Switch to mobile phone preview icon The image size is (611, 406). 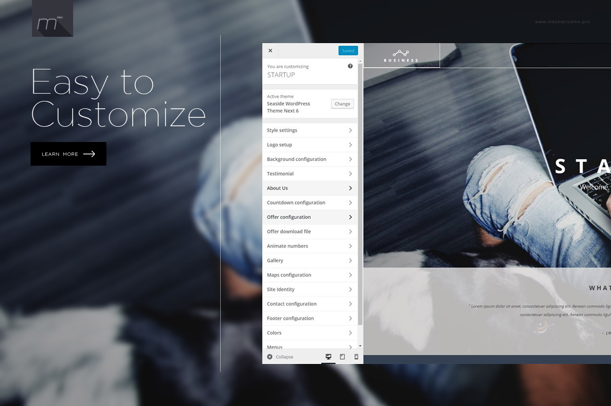coord(356,357)
